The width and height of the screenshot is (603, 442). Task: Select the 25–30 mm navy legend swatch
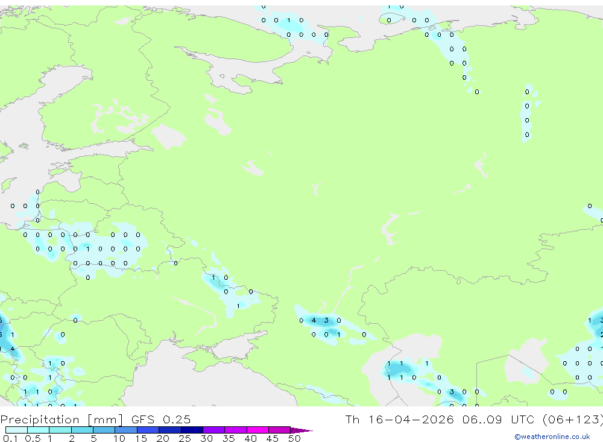pos(192,430)
